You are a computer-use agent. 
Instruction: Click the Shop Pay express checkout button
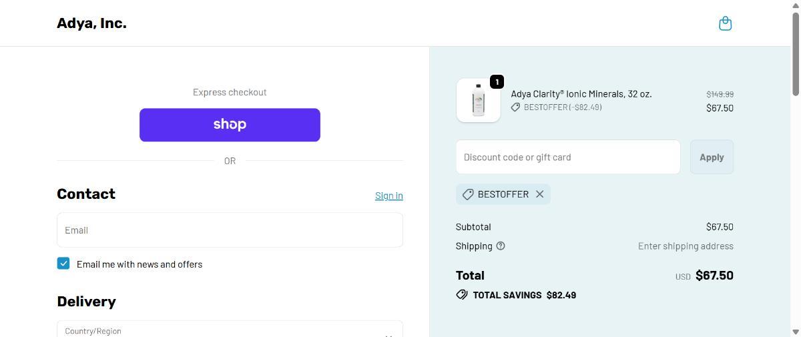(230, 125)
